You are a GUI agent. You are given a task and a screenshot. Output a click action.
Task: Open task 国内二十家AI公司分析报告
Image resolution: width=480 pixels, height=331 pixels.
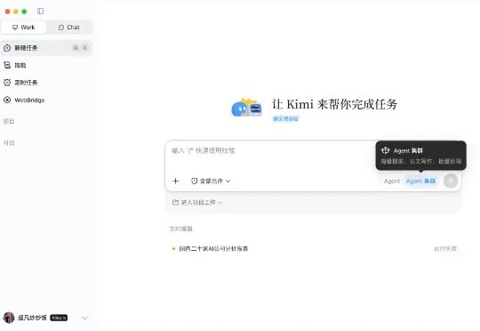(x=213, y=248)
